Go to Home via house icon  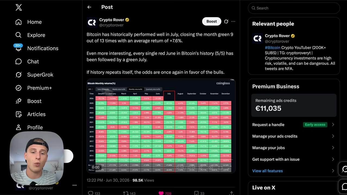click(18, 22)
